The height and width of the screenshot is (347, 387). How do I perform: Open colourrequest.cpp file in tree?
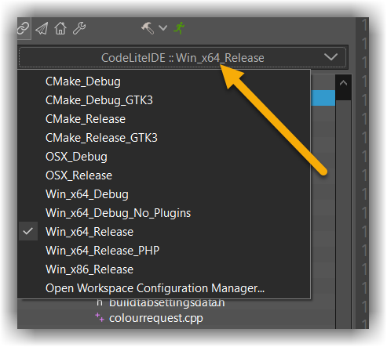pyautogui.click(x=156, y=318)
